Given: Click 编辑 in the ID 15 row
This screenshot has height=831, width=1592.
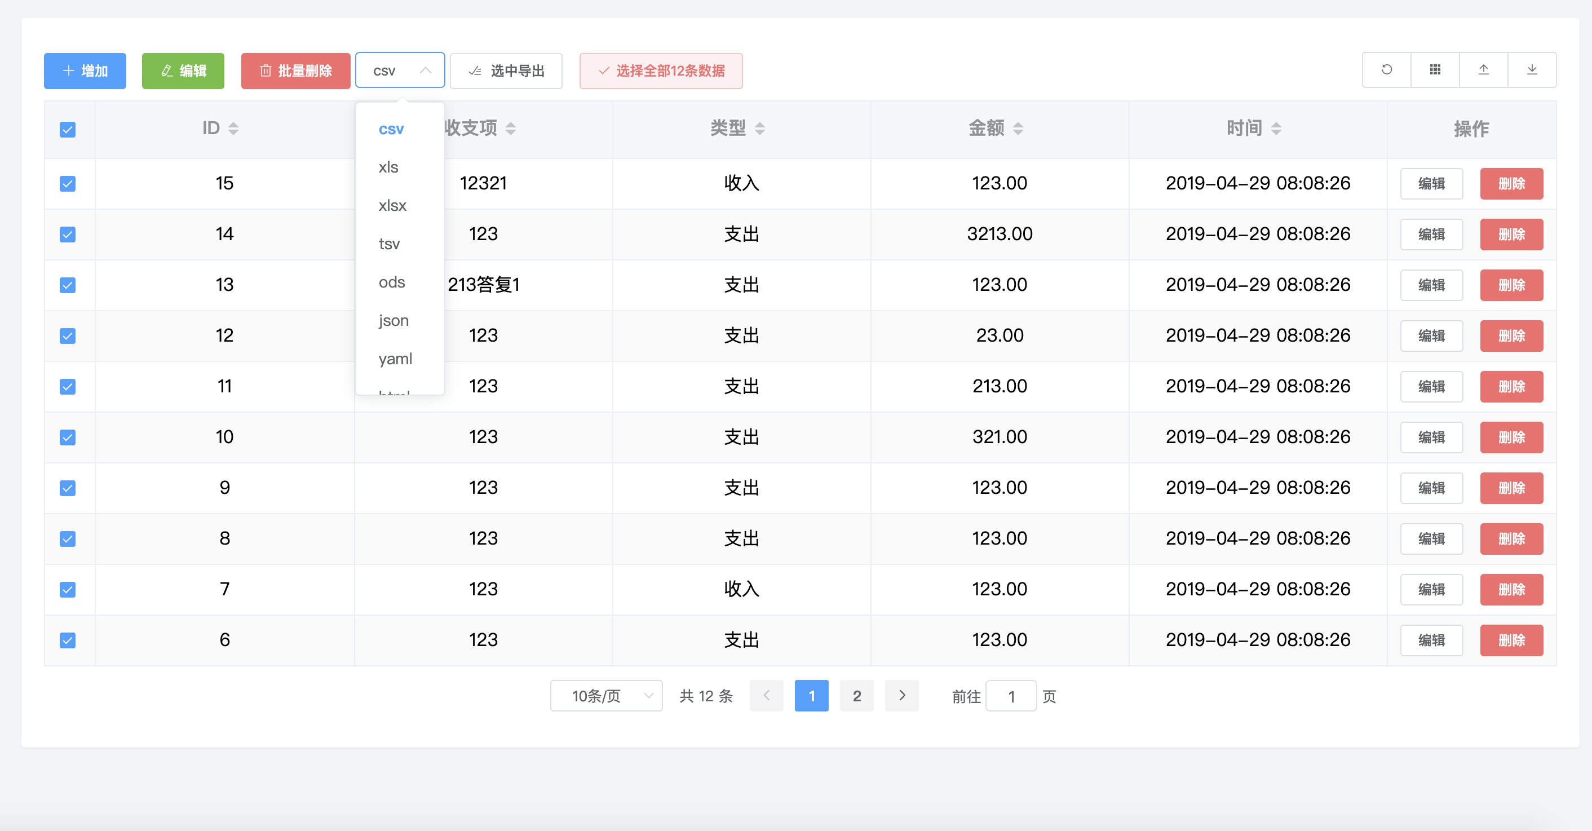Looking at the screenshot, I should pos(1431,183).
